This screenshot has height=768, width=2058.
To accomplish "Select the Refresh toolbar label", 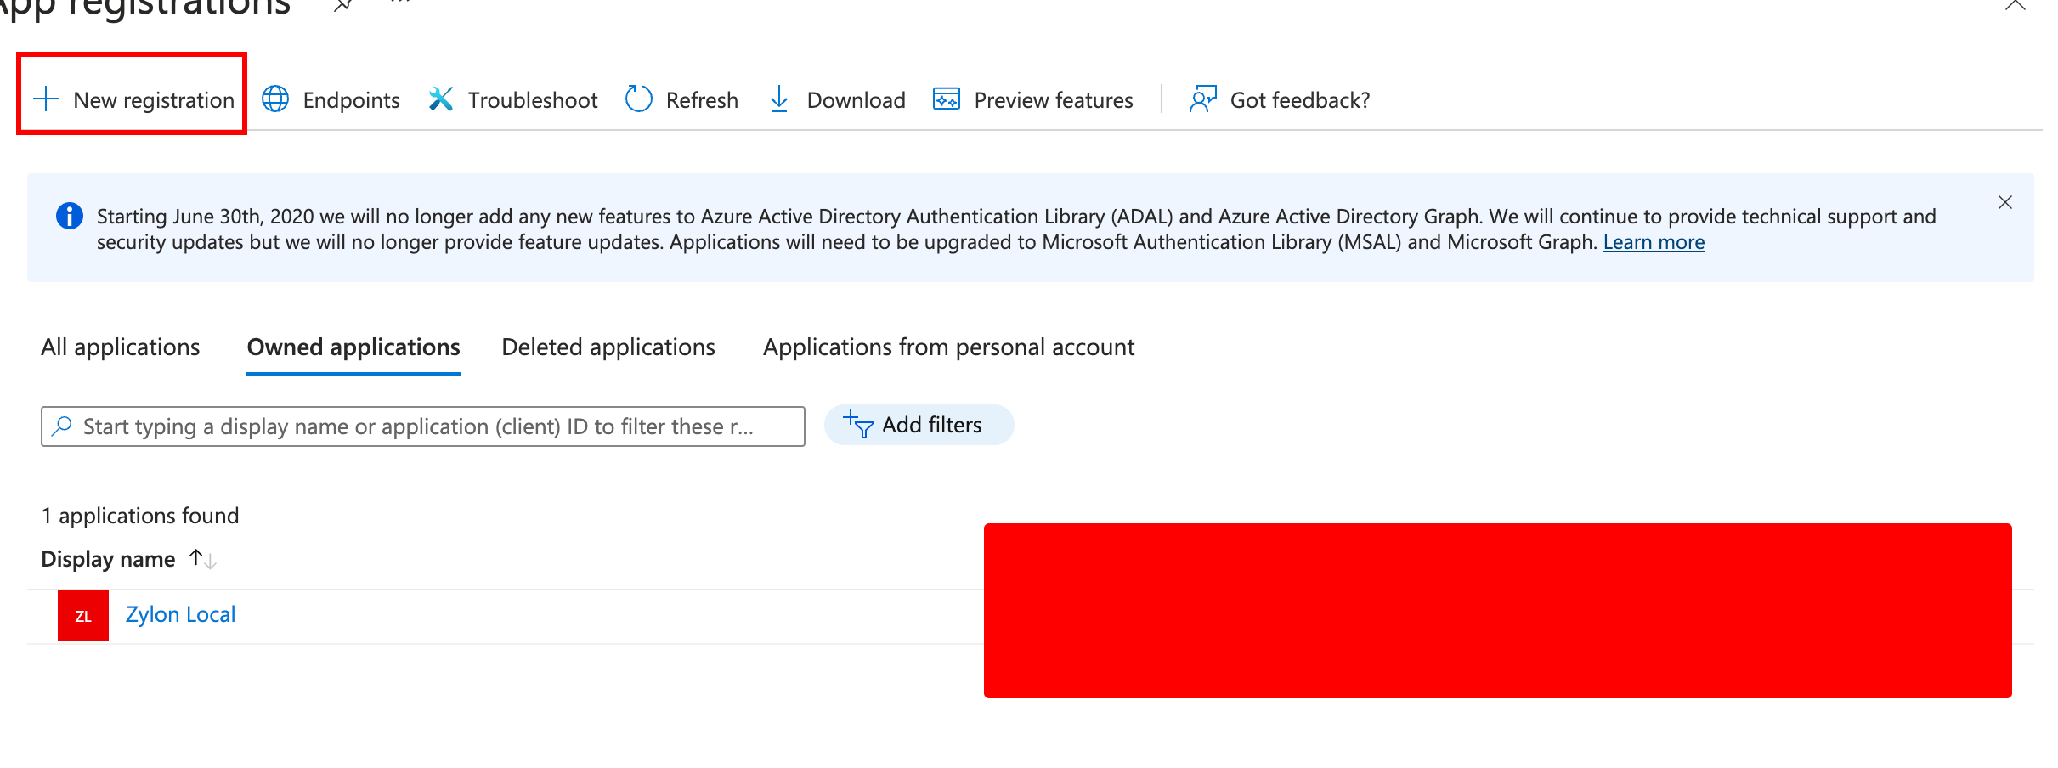I will (702, 100).
